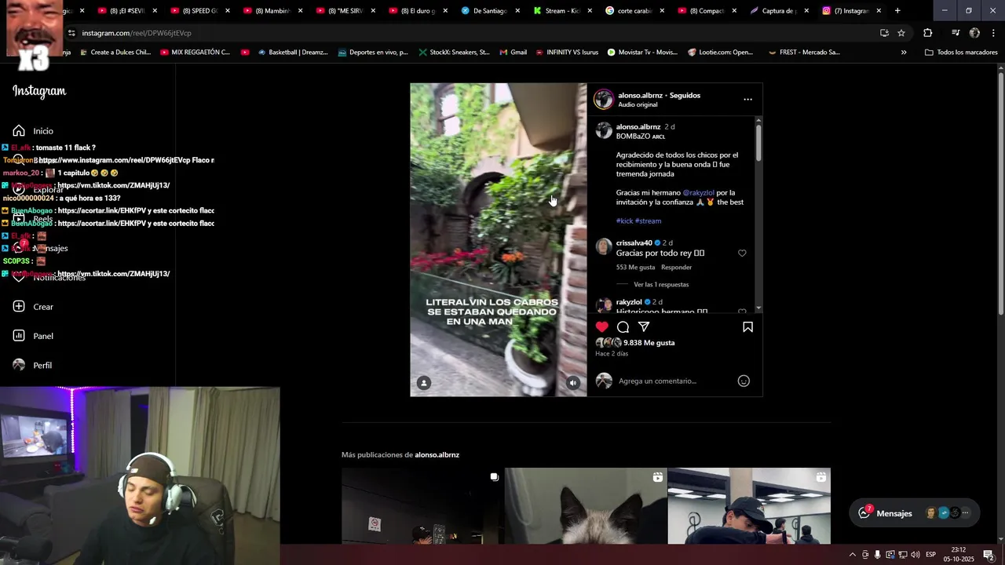Switch to the Captura de browser tab
Image resolution: width=1005 pixels, height=565 pixels.
click(x=780, y=11)
